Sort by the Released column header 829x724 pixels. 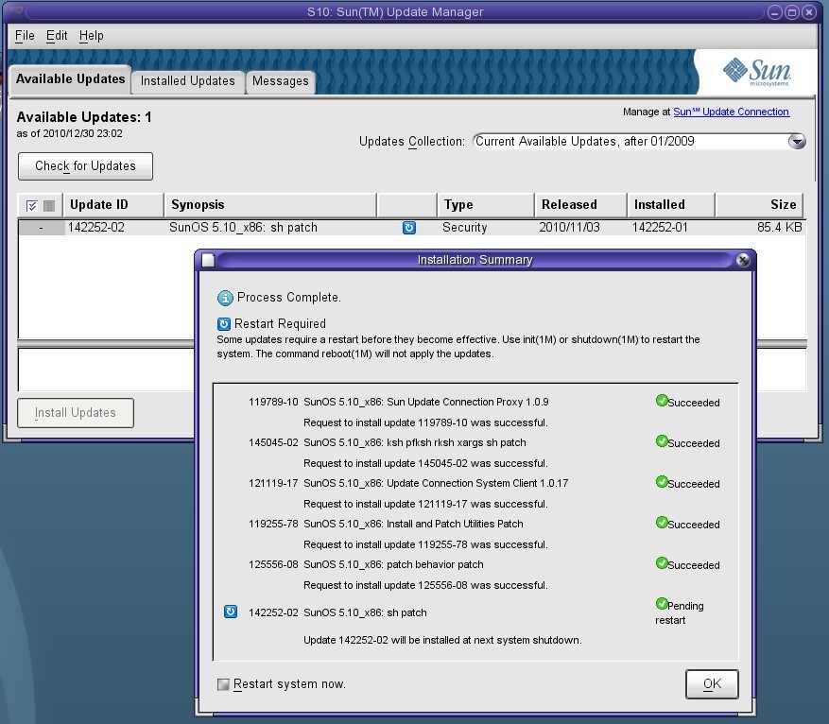point(580,205)
